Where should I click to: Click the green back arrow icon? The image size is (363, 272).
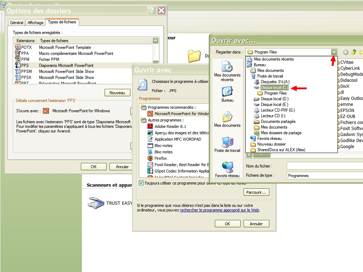pyautogui.click(x=346, y=52)
